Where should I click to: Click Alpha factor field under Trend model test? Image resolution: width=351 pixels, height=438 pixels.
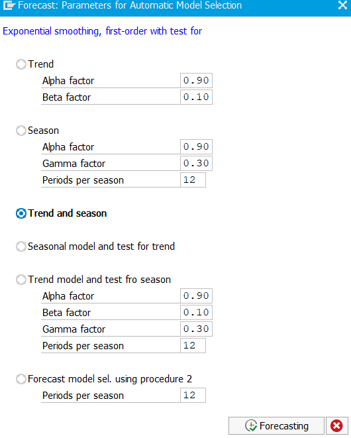pyautogui.click(x=196, y=296)
